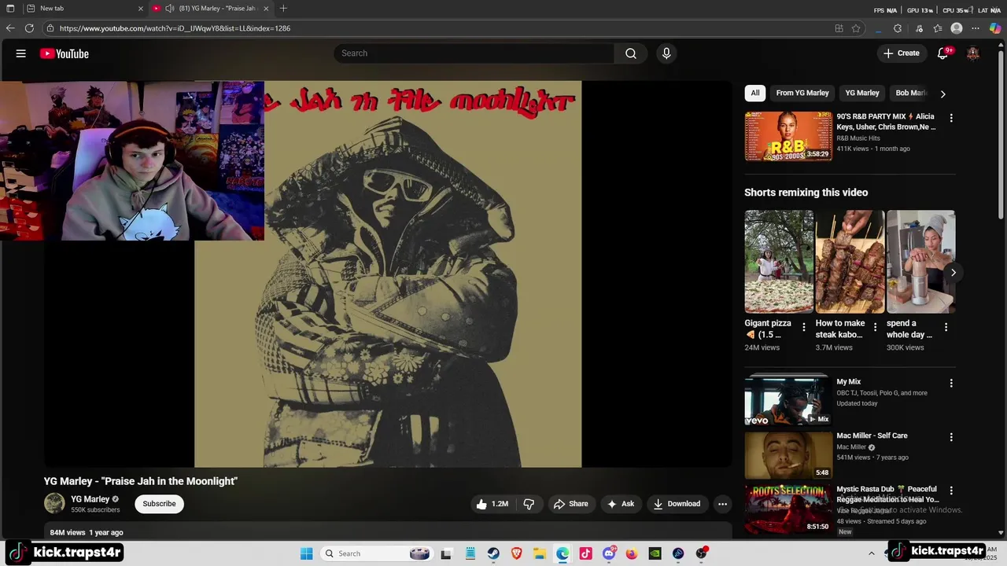Open spend a whole day short
Image resolution: width=1007 pixels, height=566 pixels.
click(920, 262)
